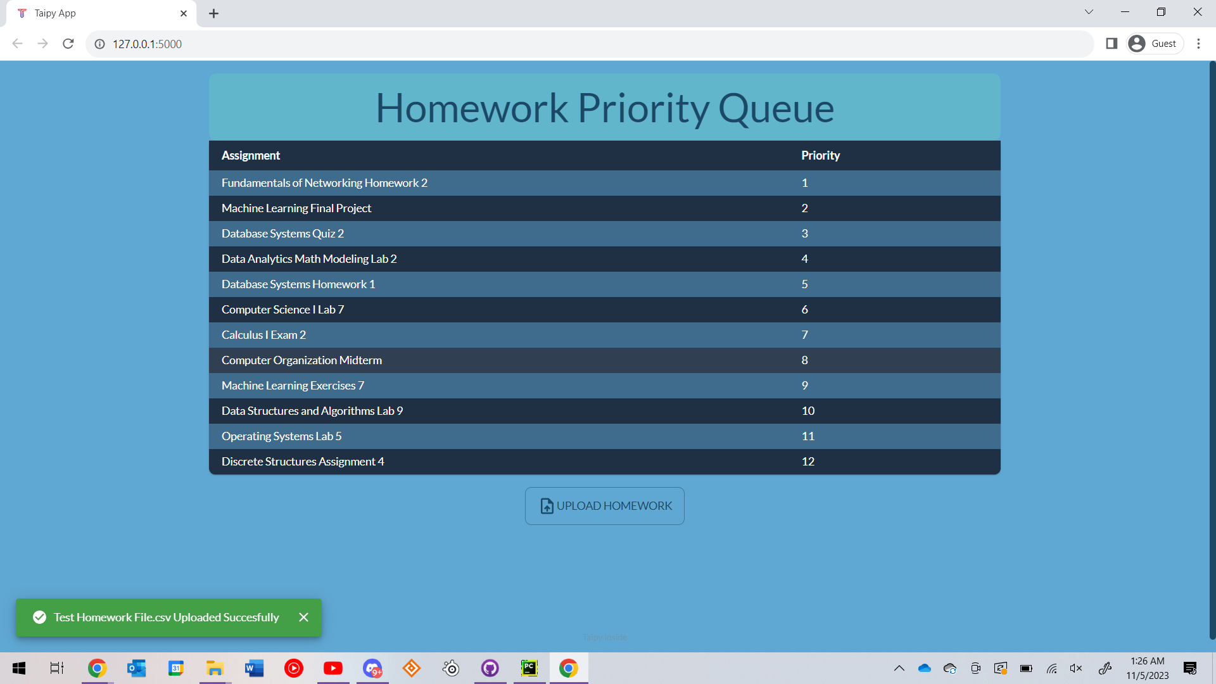Open a new browser tab

pyautogui.click(x=214, y=13)
